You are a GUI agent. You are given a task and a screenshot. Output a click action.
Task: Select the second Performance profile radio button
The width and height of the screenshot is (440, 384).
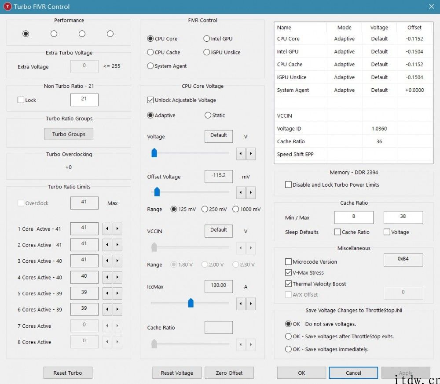[54, 34]
